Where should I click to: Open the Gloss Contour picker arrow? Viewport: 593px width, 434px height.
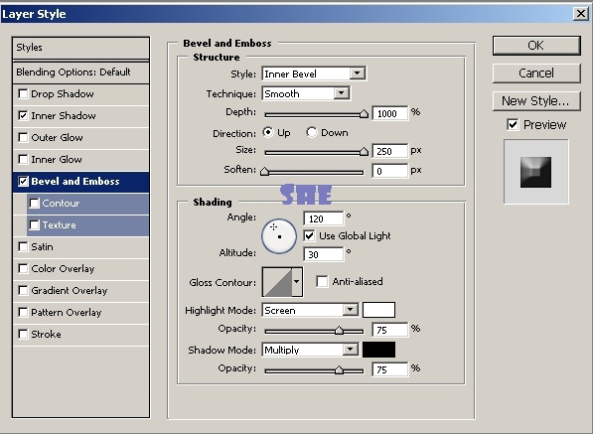point(297,282)
